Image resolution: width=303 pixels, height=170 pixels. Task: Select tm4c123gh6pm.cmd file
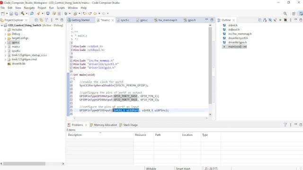tap(24, 59)
